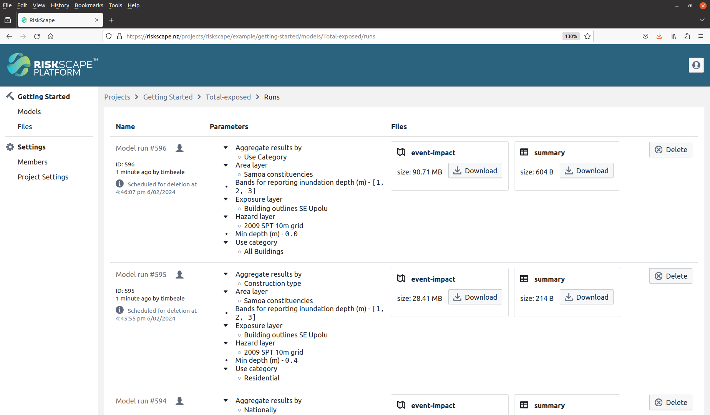The height and width of the screenshot is (415, 710).
Task: Open Project Settings in sidebar
Action: coord(43,177)
